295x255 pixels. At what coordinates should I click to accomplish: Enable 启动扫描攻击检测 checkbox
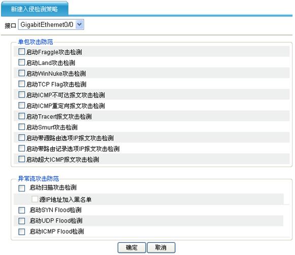[22, 188]
